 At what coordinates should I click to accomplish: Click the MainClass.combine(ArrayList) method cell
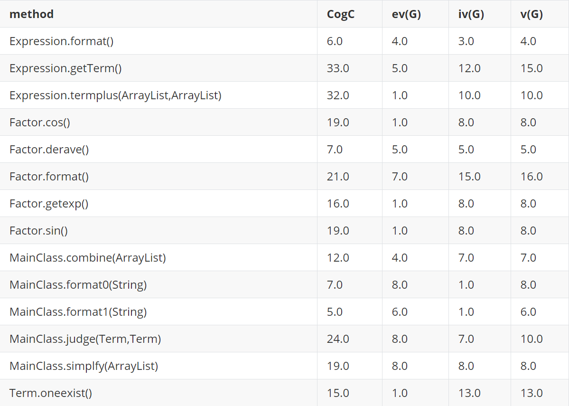[x=87, y=258]
